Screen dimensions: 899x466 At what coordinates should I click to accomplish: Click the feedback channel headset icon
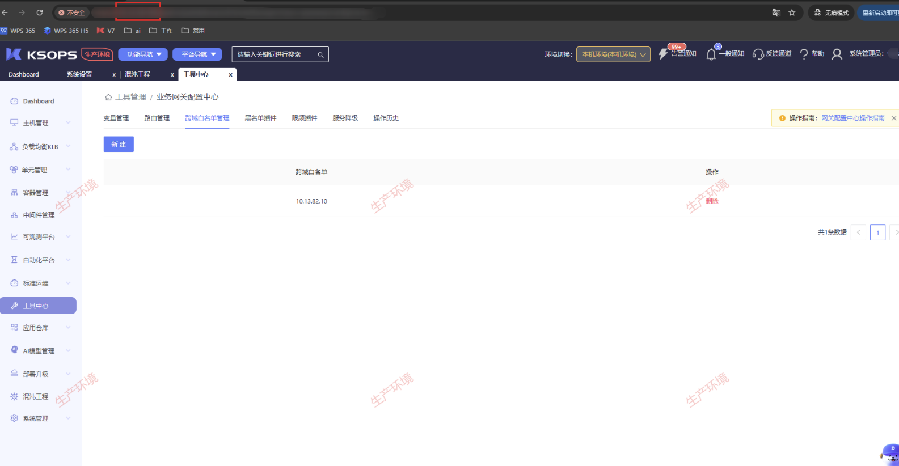[758, 54]
